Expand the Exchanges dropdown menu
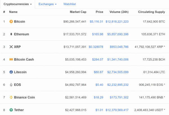Image resolution: width=169 pixels, height=115 pixels. tap(47, 4)
